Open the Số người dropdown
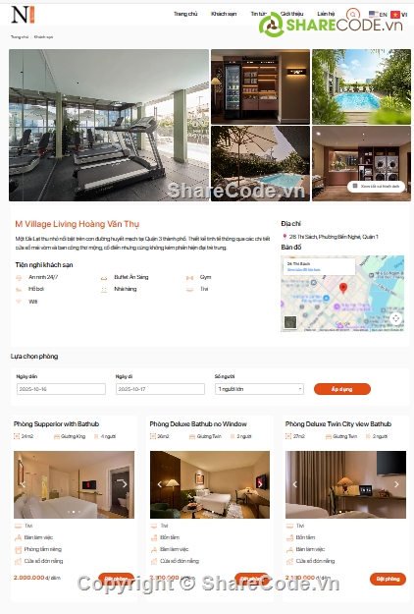Image resolution: width=414 pixels, height=614 pixels. [259, 389]
